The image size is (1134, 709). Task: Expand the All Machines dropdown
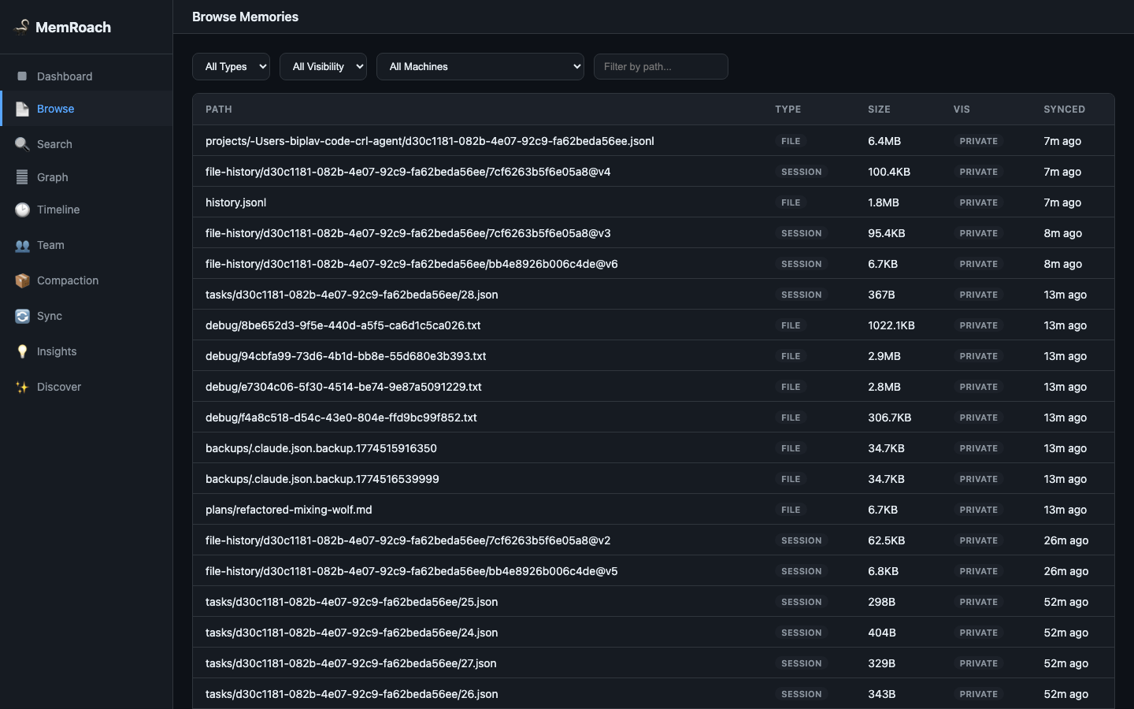click(x=480, y=67)
